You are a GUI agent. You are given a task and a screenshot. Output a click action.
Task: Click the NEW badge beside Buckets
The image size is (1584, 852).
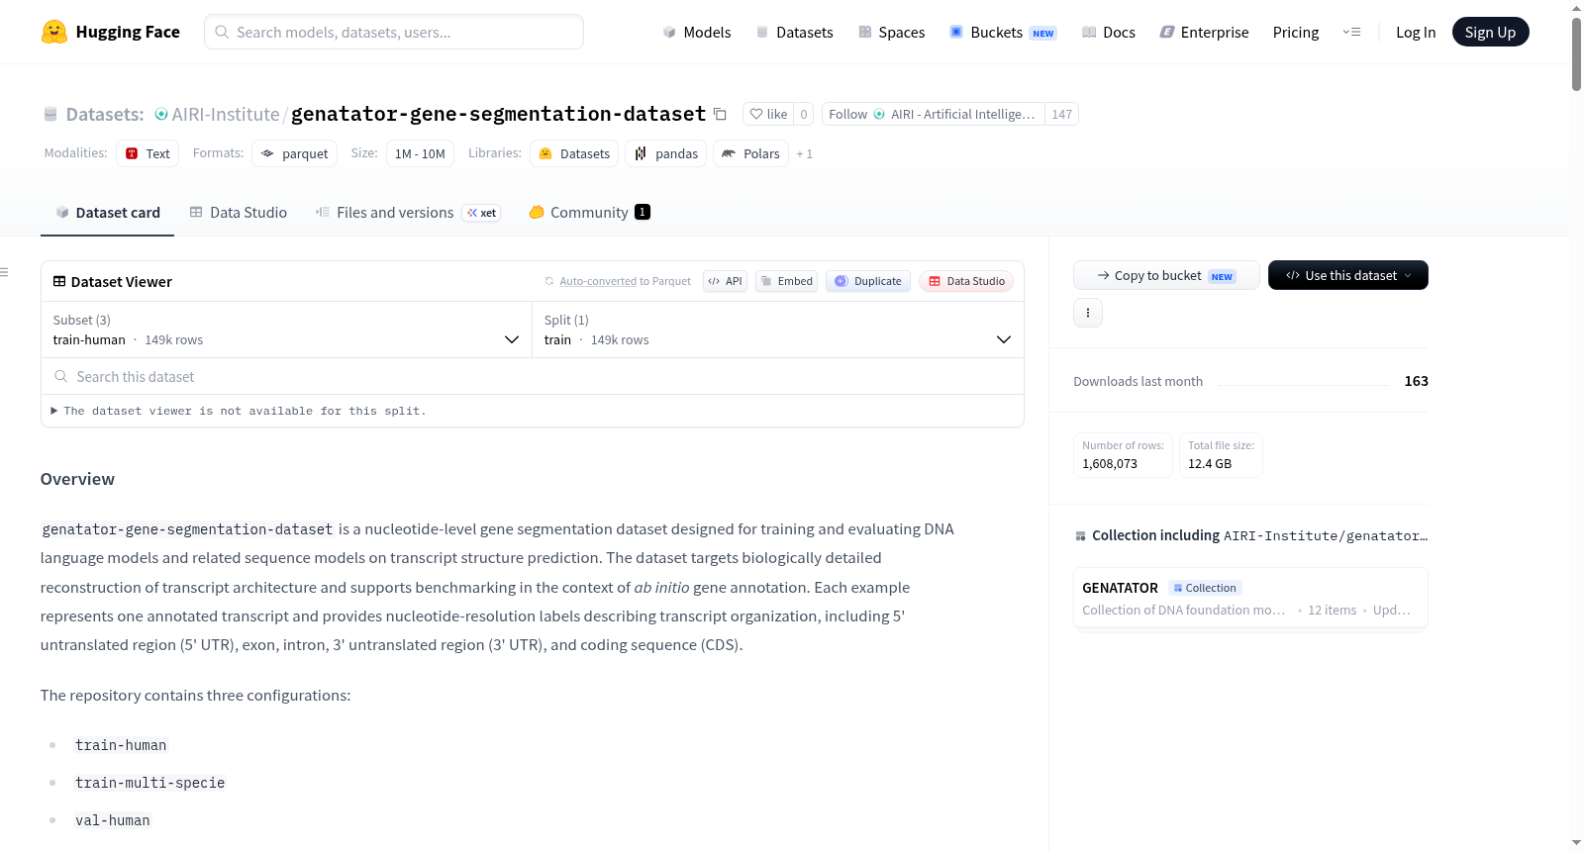click(x=1042, y=33)
